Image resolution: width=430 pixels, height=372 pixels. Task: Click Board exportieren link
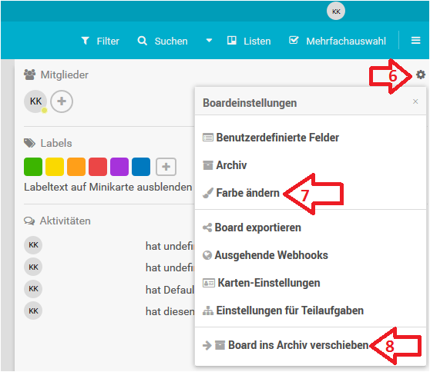point(252,228)
